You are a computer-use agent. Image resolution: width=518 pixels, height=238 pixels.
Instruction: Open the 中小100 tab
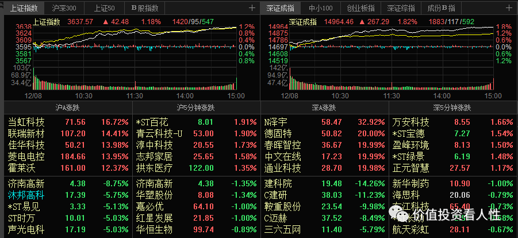[320, 8]
